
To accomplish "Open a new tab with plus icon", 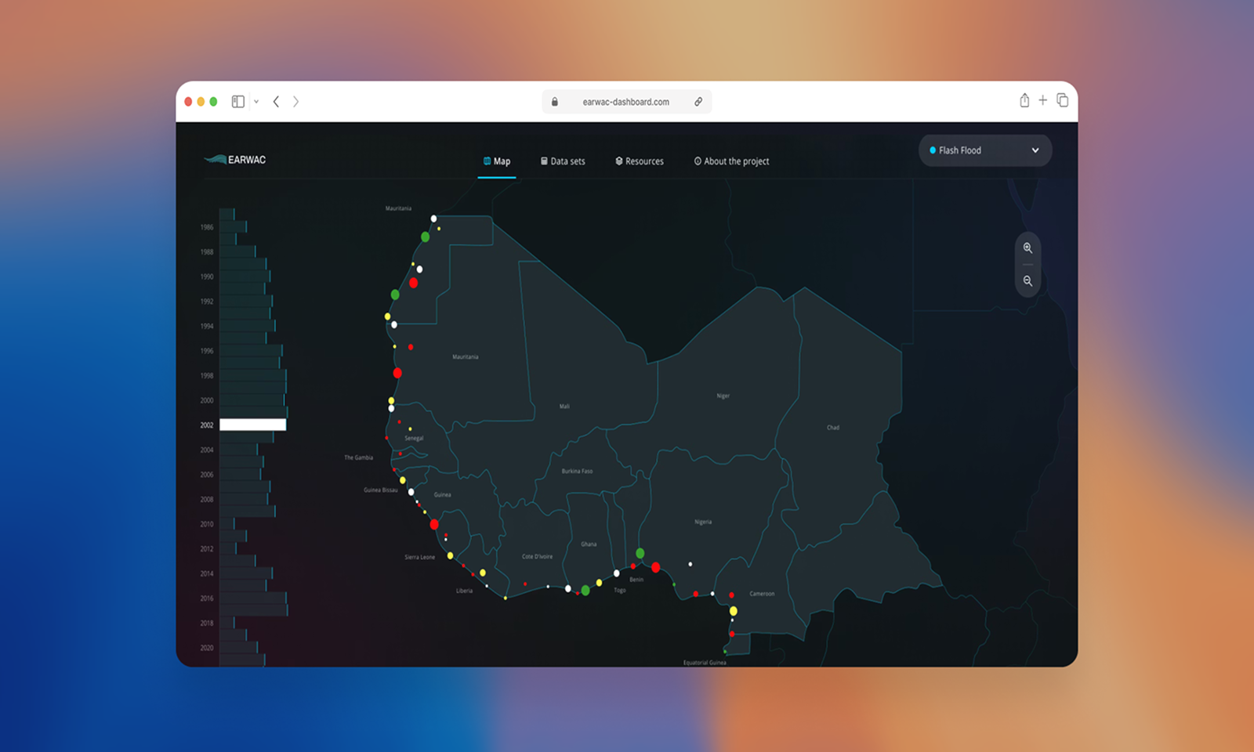I will click(1043, 100).
